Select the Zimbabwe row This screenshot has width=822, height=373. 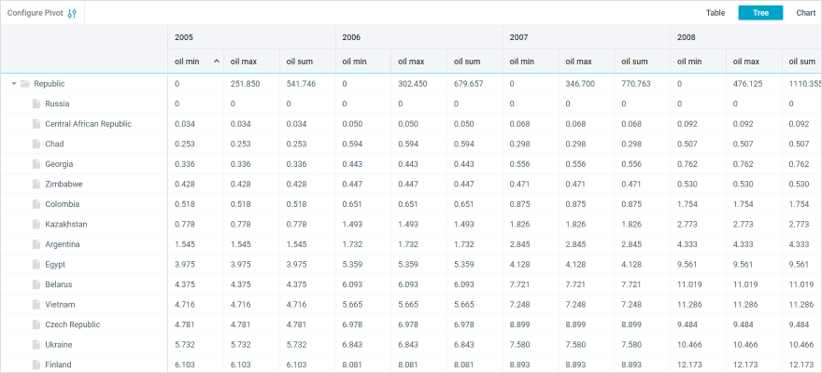click(64, 185)
